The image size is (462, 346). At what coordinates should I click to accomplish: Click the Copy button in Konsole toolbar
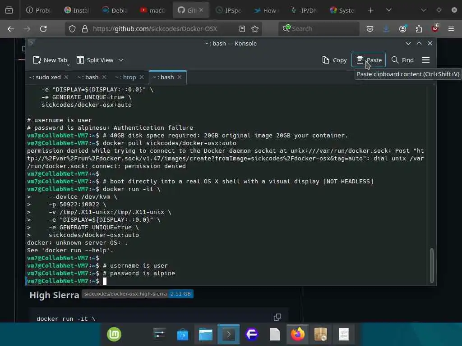[334, 60]
